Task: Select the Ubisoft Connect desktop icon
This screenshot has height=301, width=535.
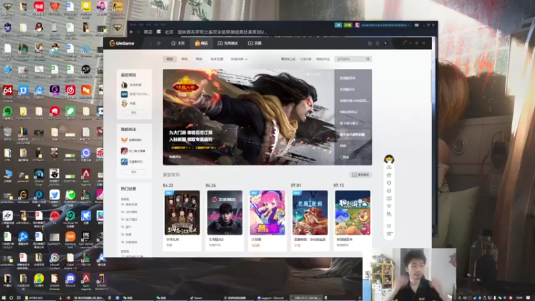Action: point(54,261)
